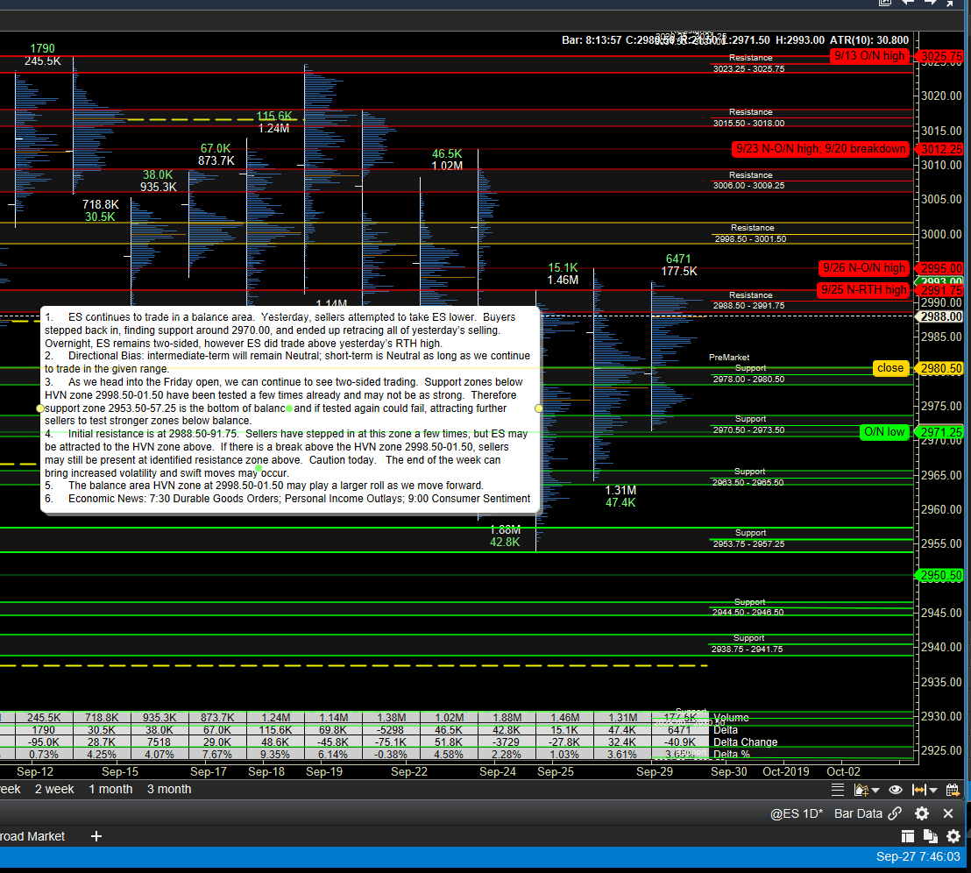Click the duplicate pages icon in bottom bar
Viewport: 971px width, 873px height.
(930, 836)
